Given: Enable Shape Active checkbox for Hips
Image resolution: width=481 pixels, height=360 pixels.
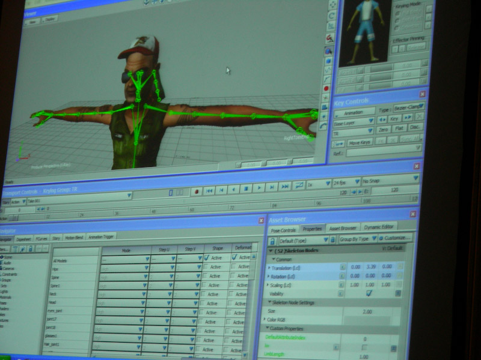Looking at the screenshot, I should [206, 267].
